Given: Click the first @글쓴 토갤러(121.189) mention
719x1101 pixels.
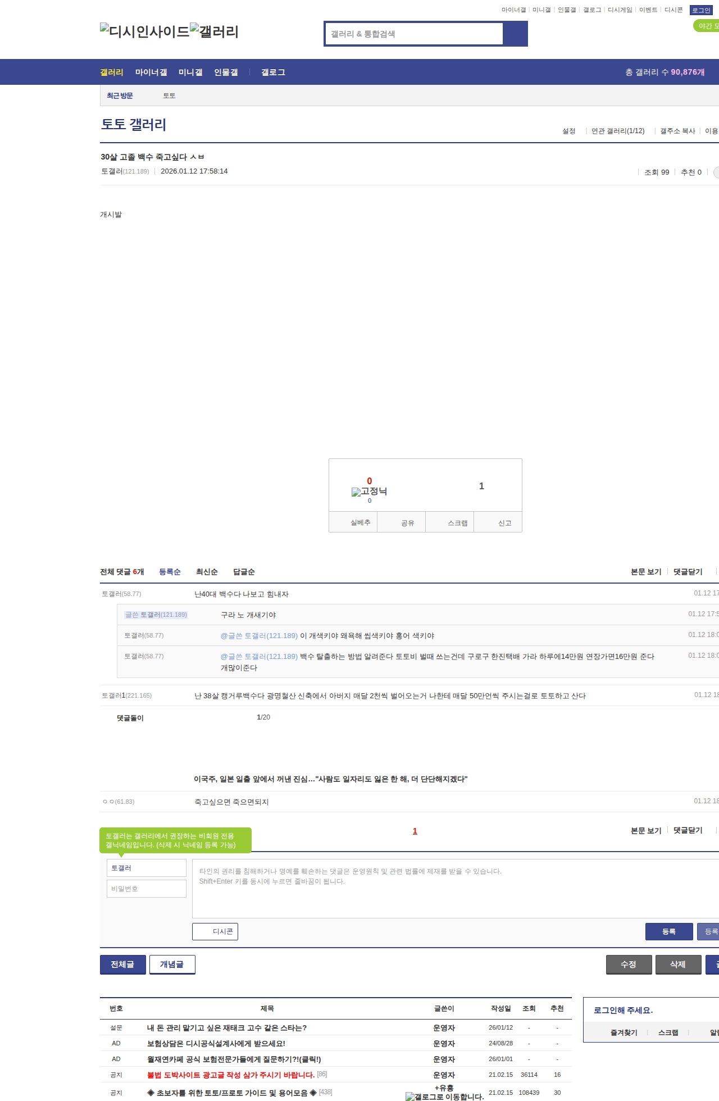Looking at the screenshot, I should point(259,636).
